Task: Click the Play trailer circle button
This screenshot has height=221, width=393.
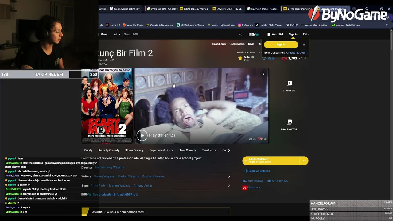Action: tap(142, 135)
